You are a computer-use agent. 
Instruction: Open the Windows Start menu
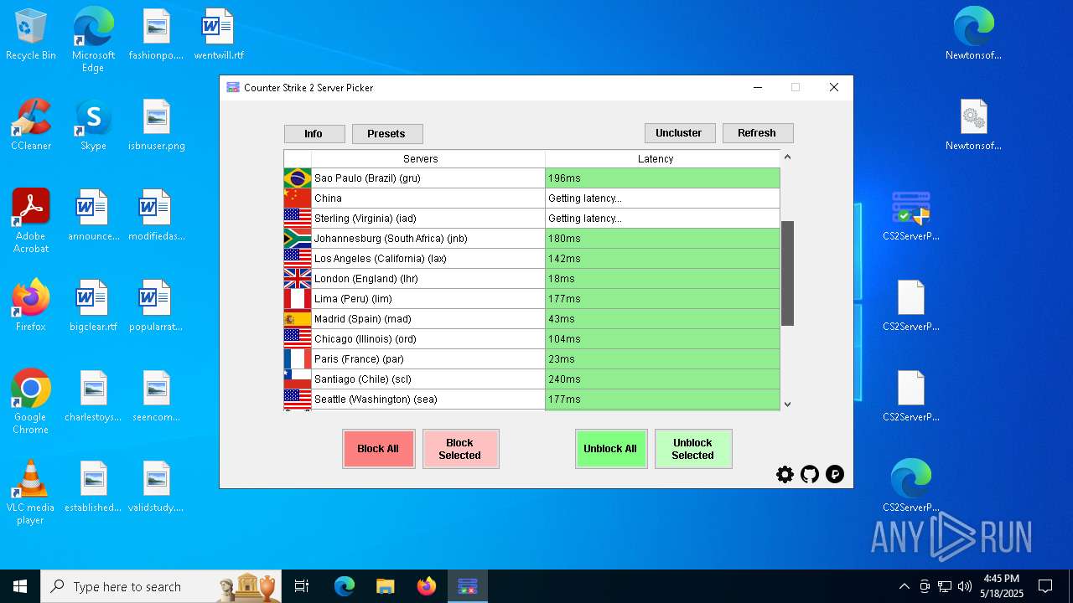tap(20, 586)
